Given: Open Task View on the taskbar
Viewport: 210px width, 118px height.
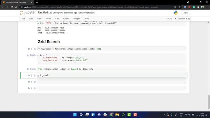Looking at the screenshot, I should point(87,115).
